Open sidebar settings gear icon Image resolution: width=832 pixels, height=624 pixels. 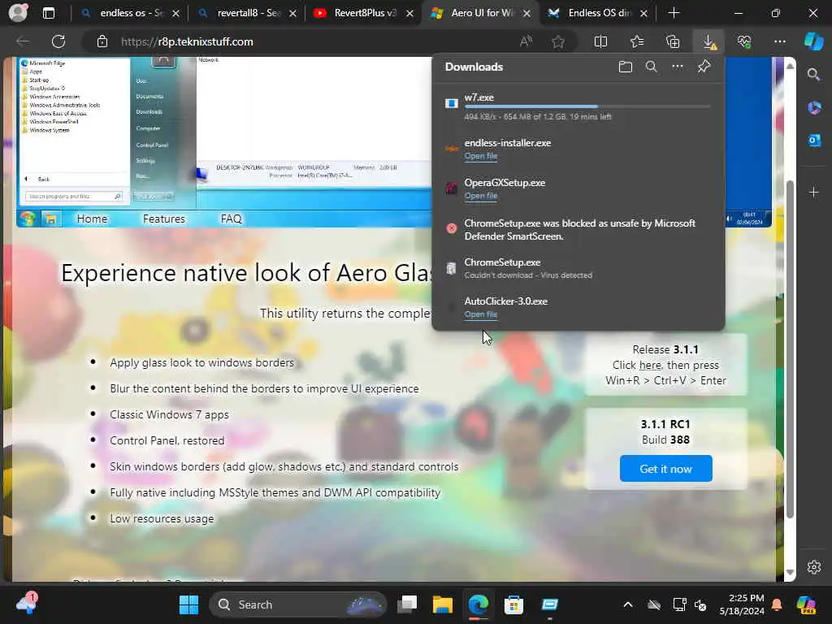point(814,566)
